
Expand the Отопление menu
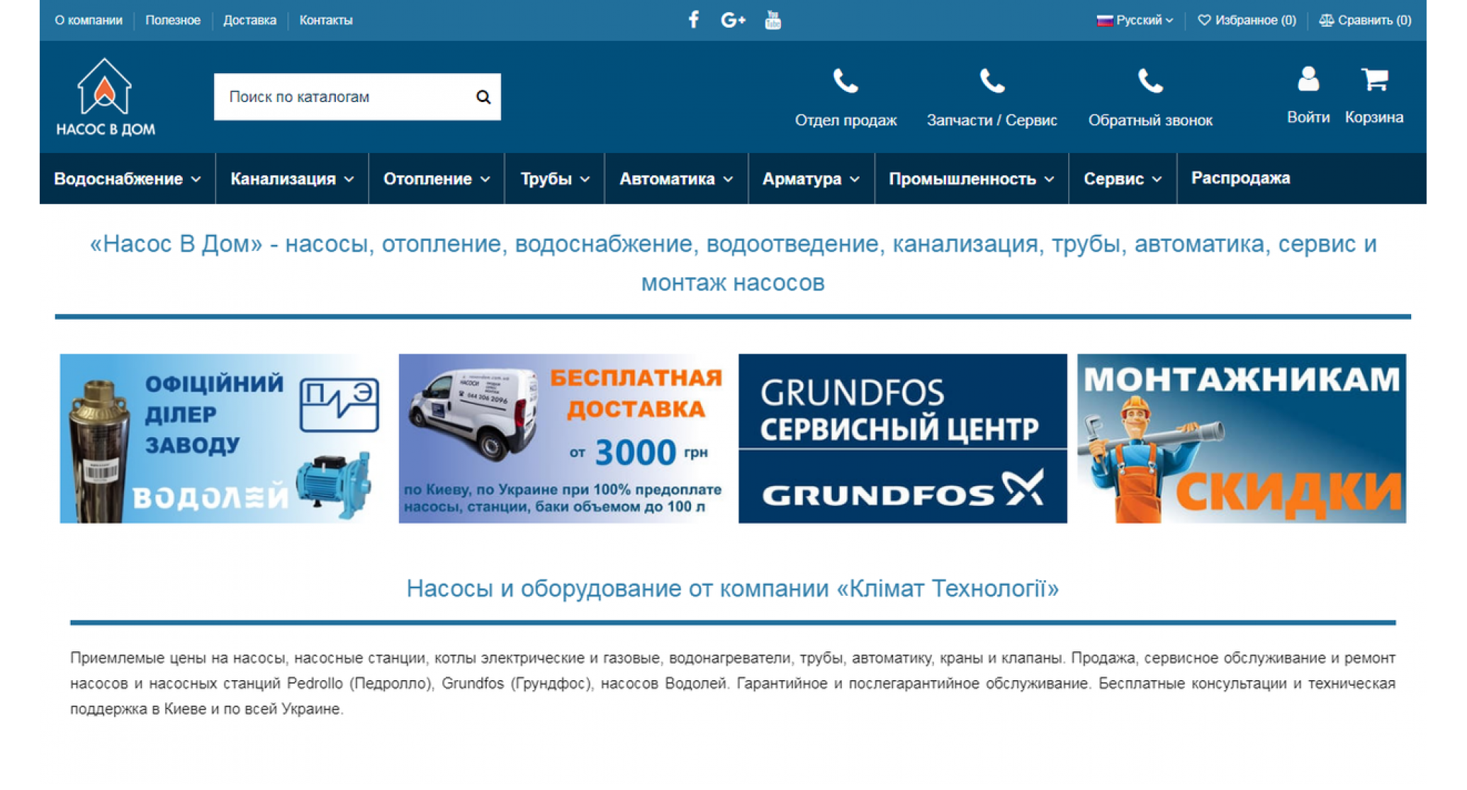pyautogui.click(x=437, y=179)
